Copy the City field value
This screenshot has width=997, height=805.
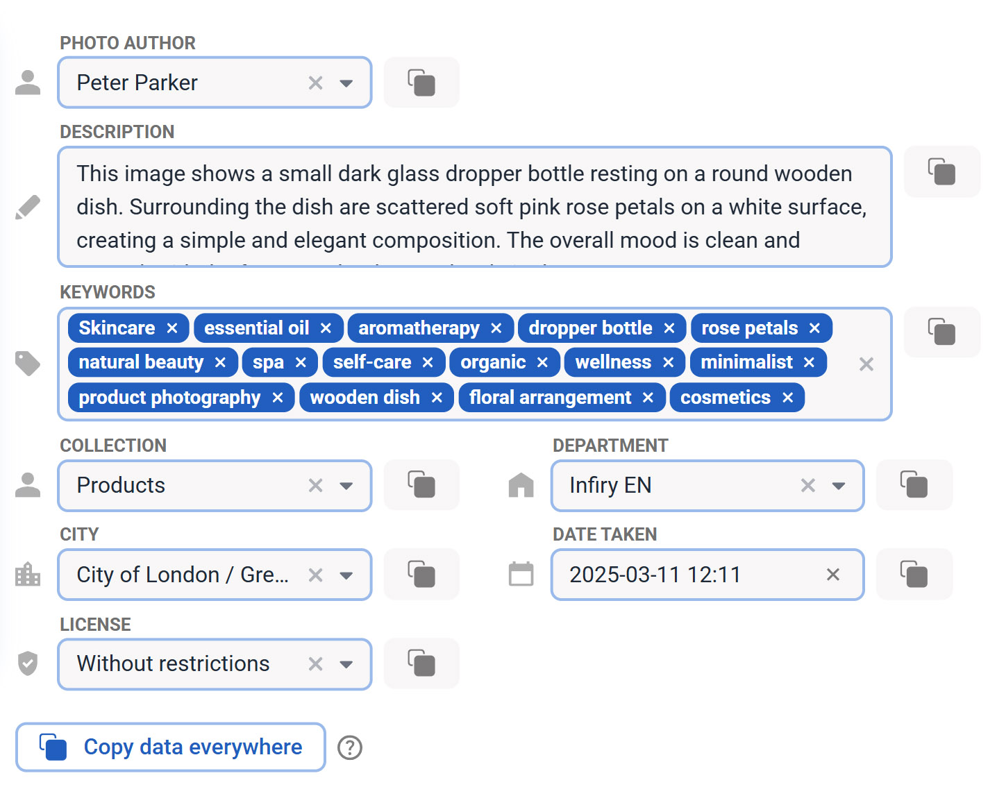(x=421, y=575)
